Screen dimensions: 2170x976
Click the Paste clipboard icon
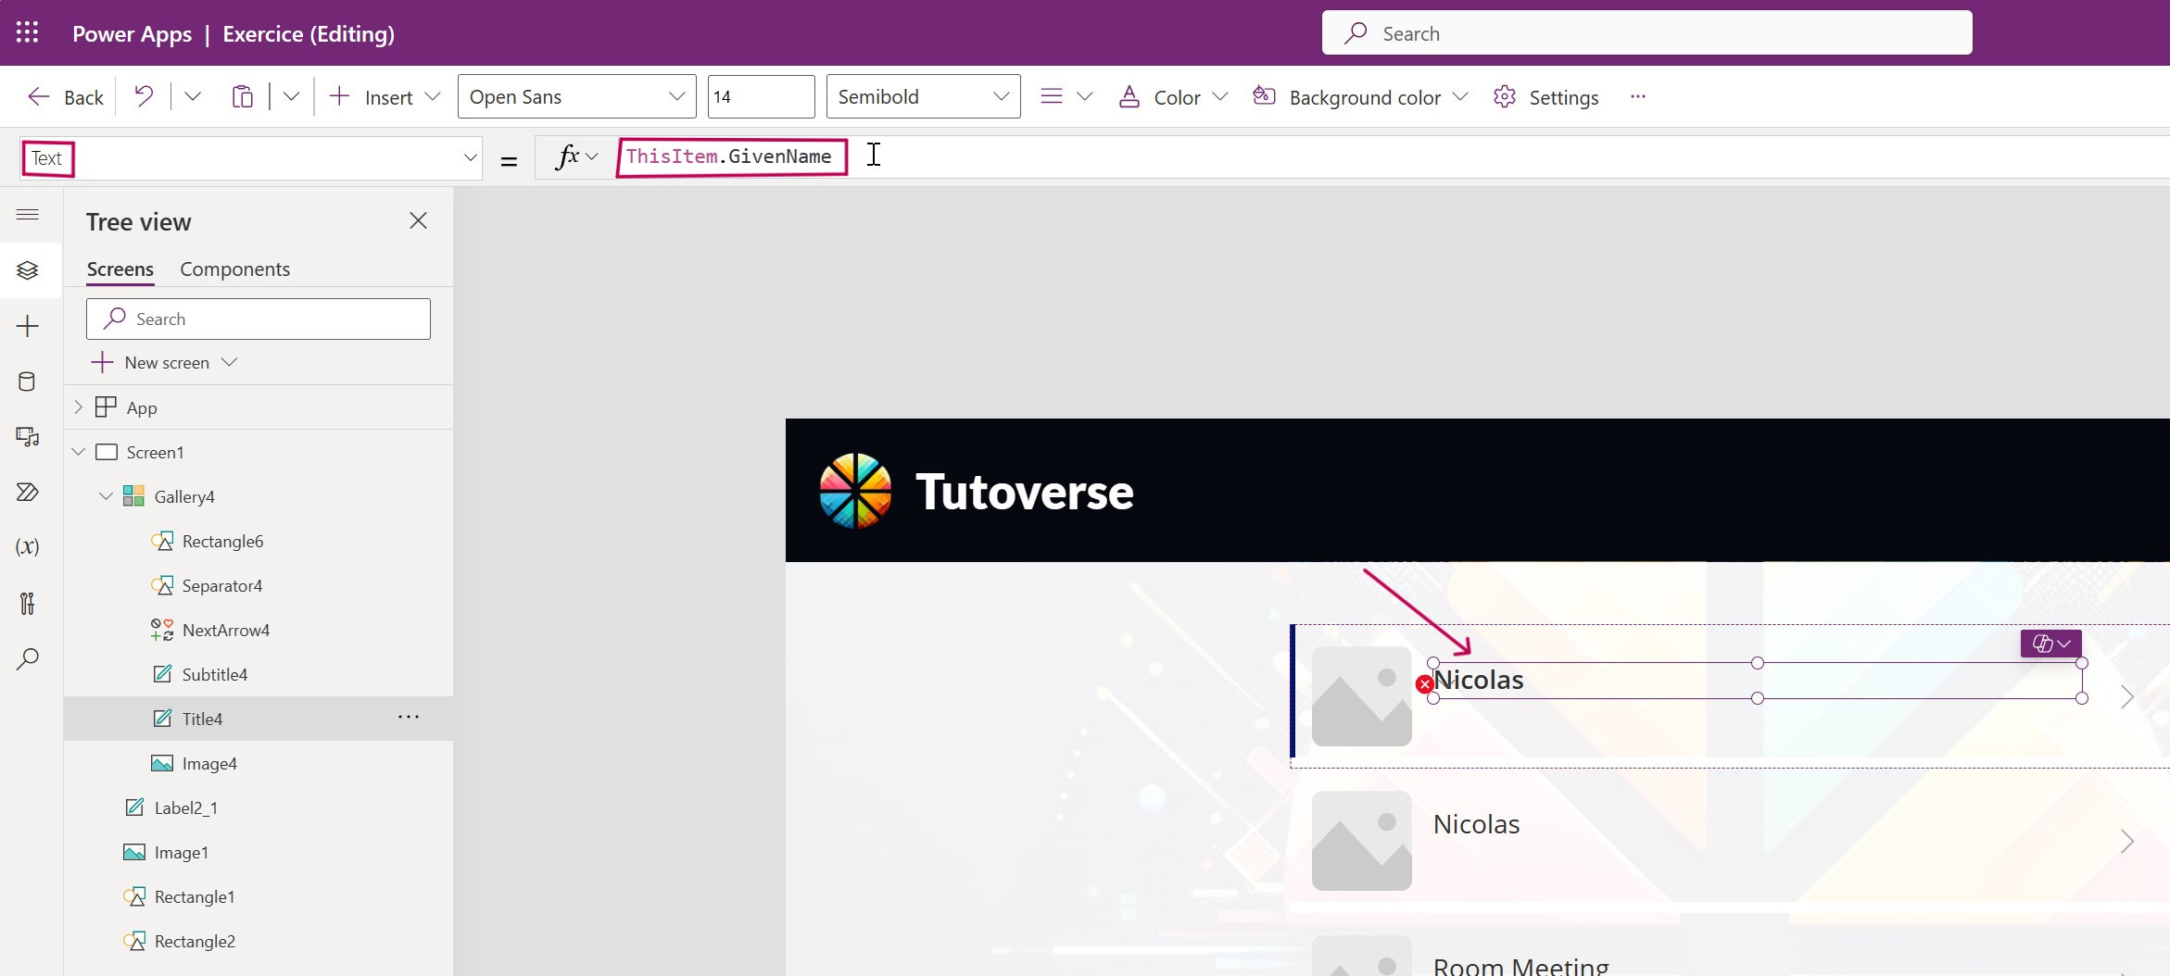[x=242, y=96]
